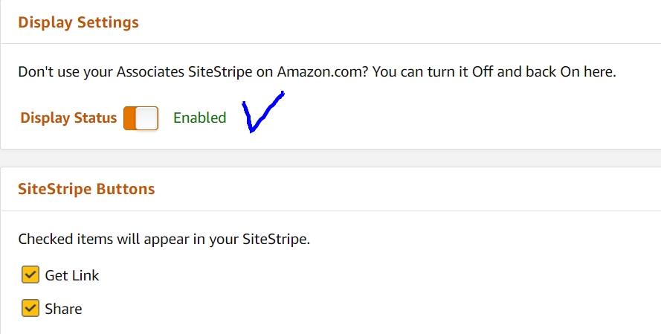Click the gray divider between sections
This screenshot has height=334, width=661.
(330, 158)
